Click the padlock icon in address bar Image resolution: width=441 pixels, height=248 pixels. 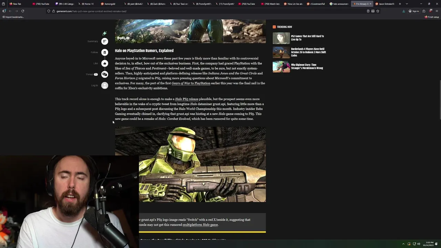[53, 11]
